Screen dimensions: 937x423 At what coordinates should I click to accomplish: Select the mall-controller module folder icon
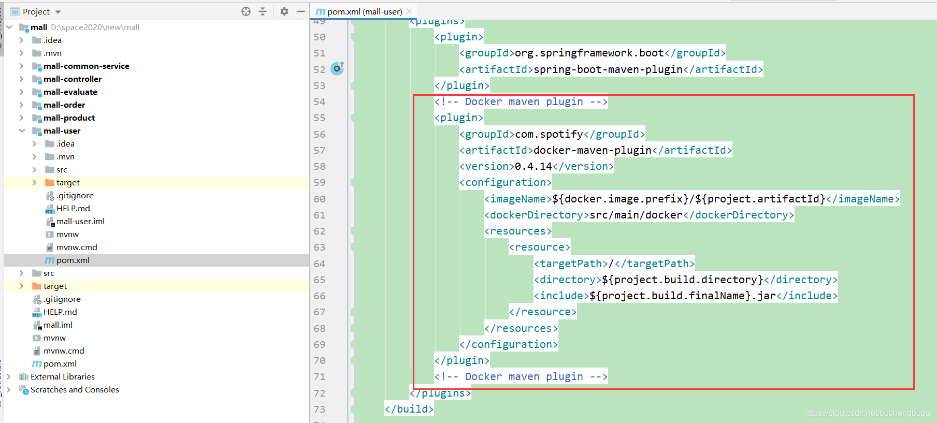37,79
